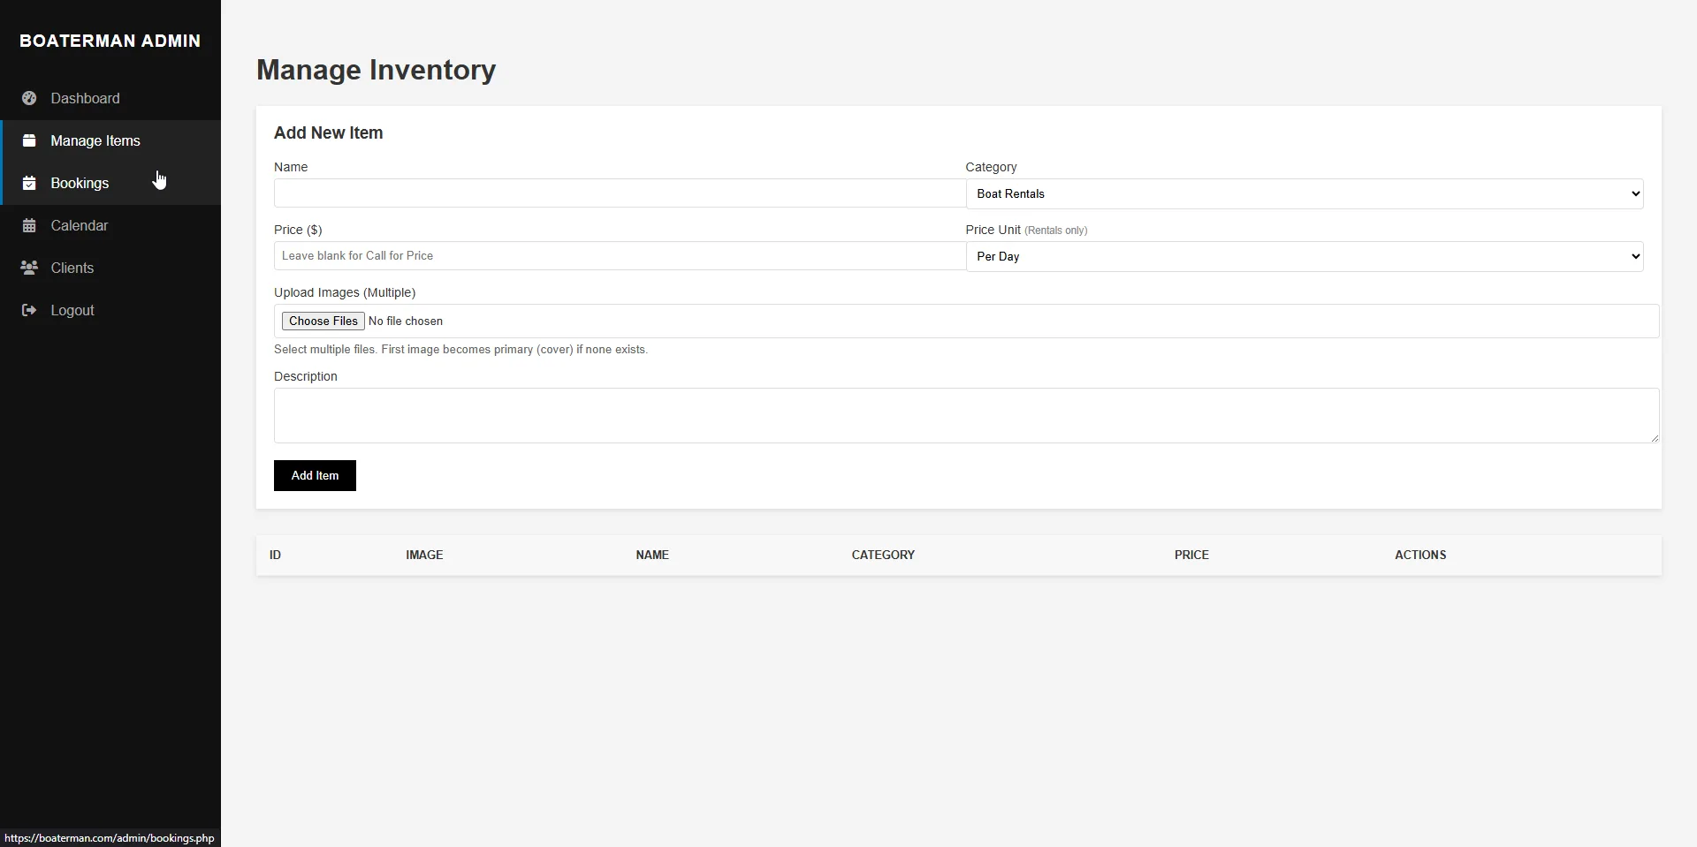Click the Bookings calendar-check icon
1697x847 pixels.
pyautogui.click(x=29, y=183)
